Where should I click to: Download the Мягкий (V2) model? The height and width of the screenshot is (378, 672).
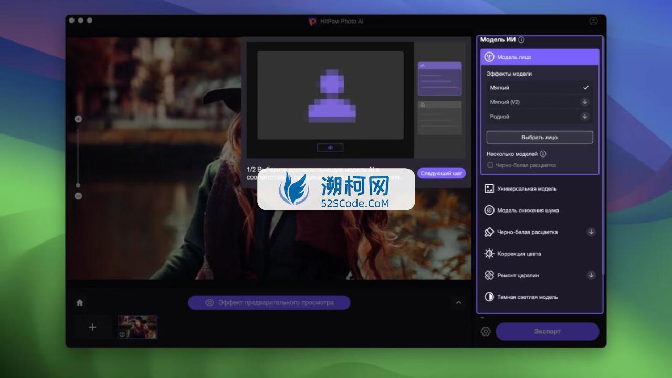585,102
